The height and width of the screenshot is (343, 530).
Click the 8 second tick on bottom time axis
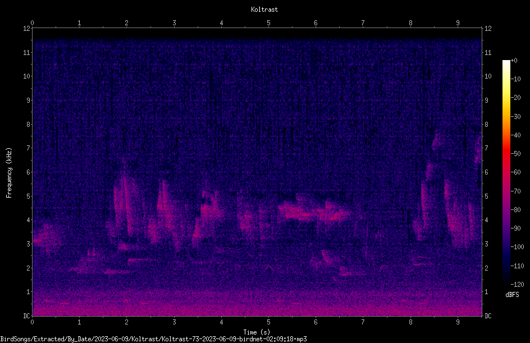click(410, 322)
